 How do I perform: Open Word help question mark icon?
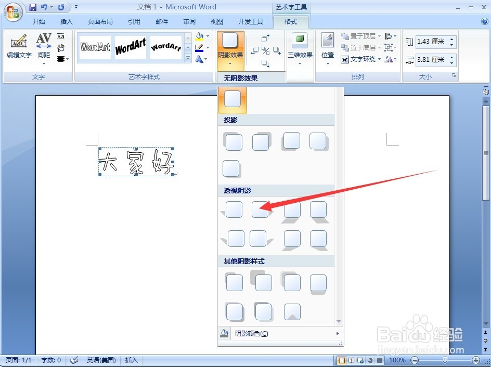(x=484, y=21)
